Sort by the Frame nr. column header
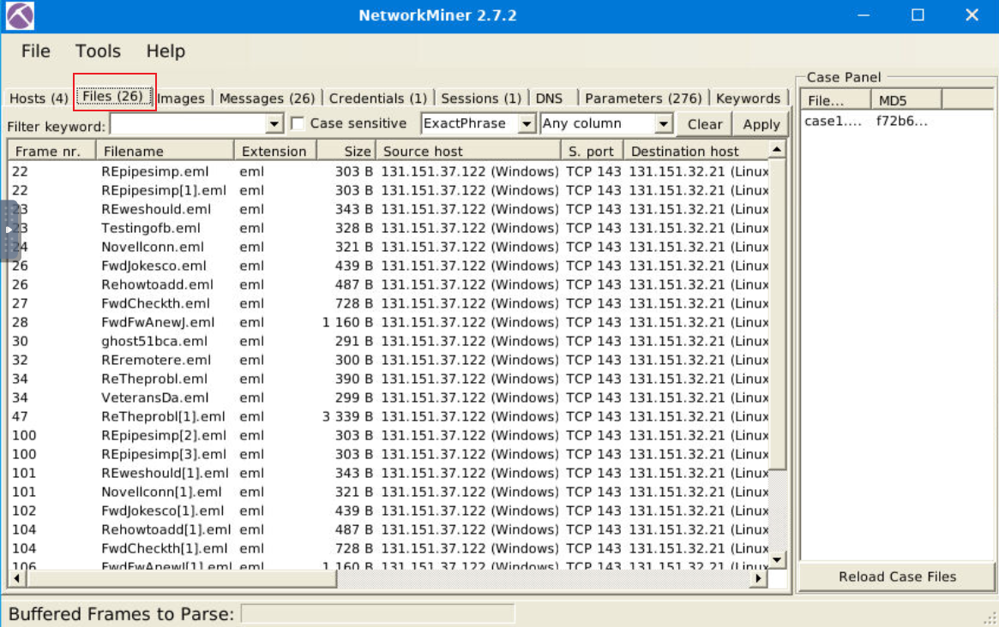The height and width of the screenshot is (627, 999). (51, 151)
